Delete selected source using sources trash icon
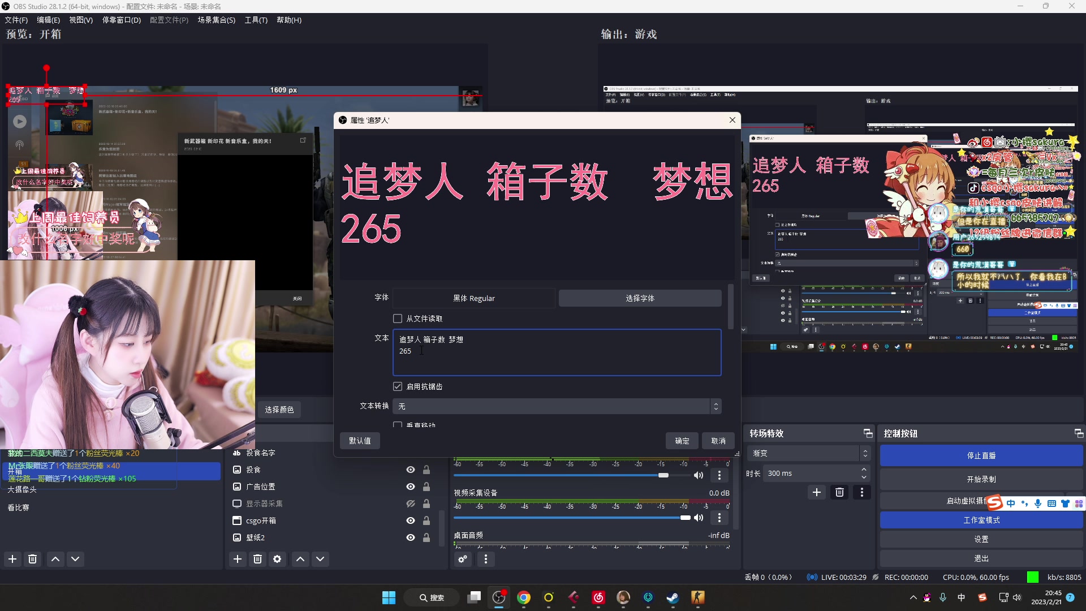The image size is (1086, 611). click(x=257, y=559)
